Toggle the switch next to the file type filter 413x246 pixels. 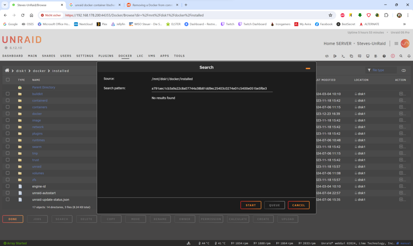click(x=404, y=70)
